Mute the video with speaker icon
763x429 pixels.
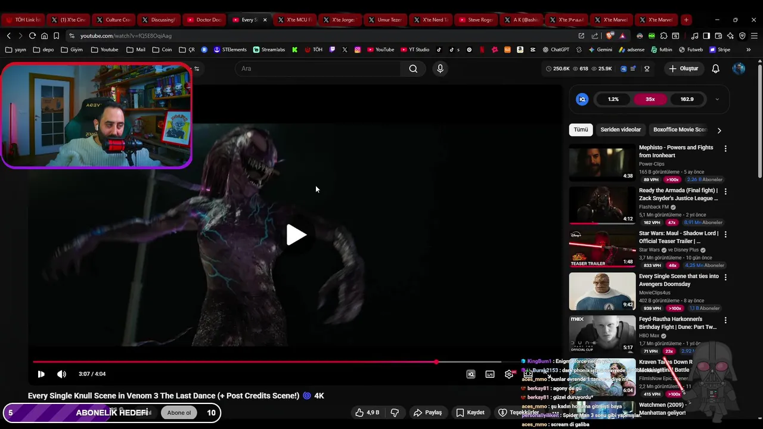coord(61,374)
